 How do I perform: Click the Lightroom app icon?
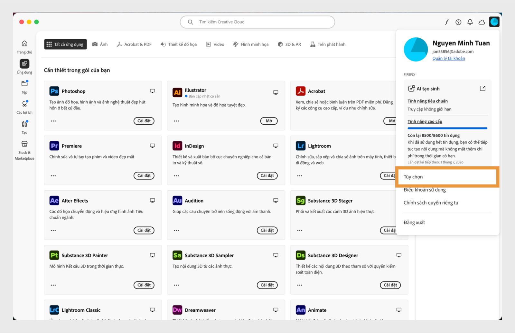301,146
